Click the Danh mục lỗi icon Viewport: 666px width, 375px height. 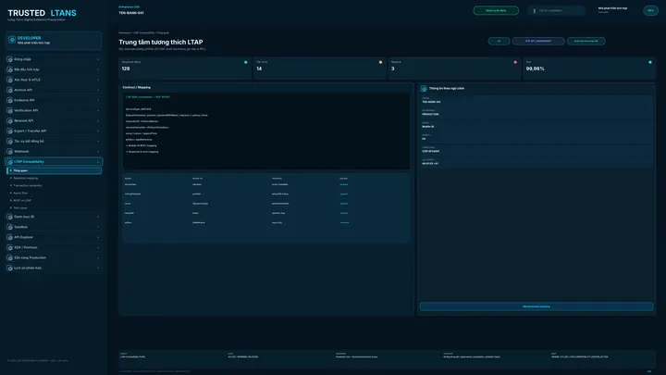point(10,217)
